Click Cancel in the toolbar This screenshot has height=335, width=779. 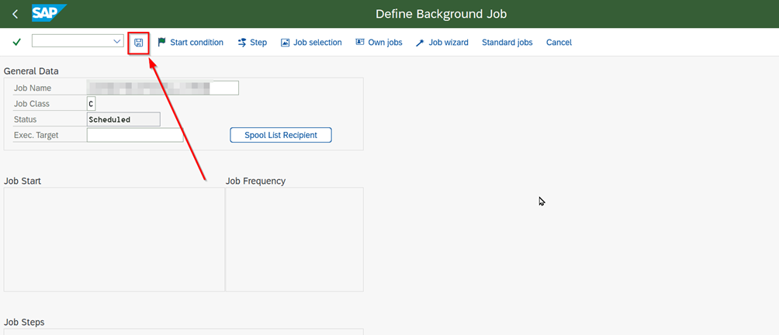[x=559, y=43]
